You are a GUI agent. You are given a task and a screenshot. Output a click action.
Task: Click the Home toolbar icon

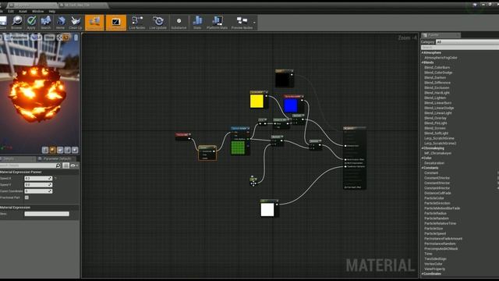click(60, 23)
